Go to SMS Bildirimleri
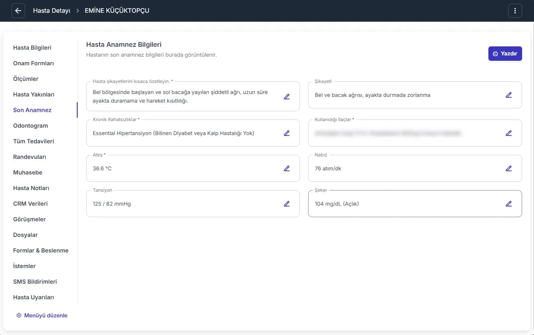 coord(35,282)
